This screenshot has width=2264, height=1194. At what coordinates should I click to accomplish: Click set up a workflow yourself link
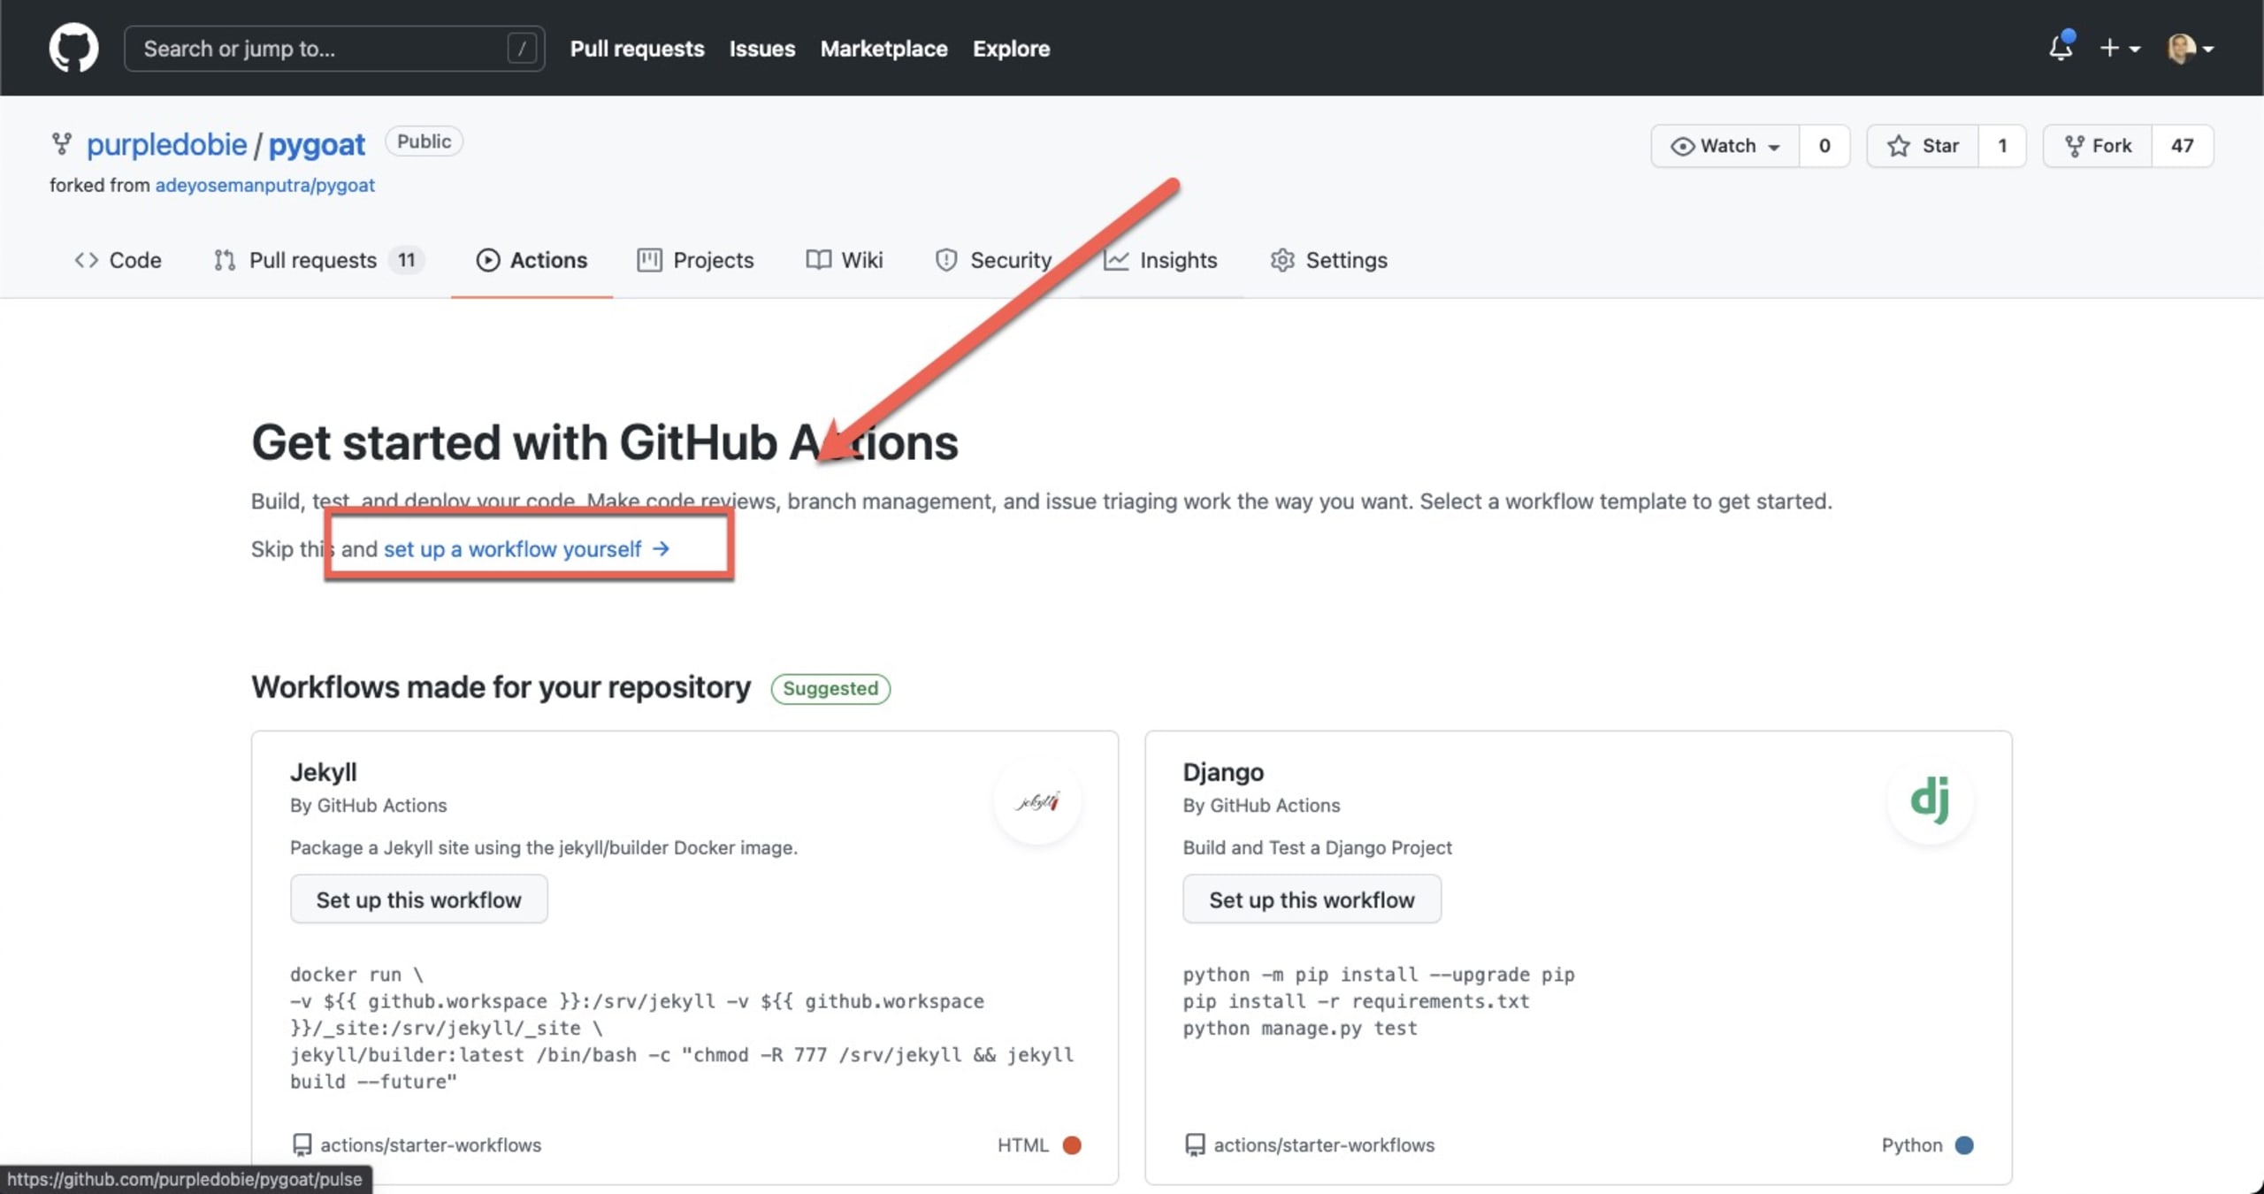tap(526, 549)
